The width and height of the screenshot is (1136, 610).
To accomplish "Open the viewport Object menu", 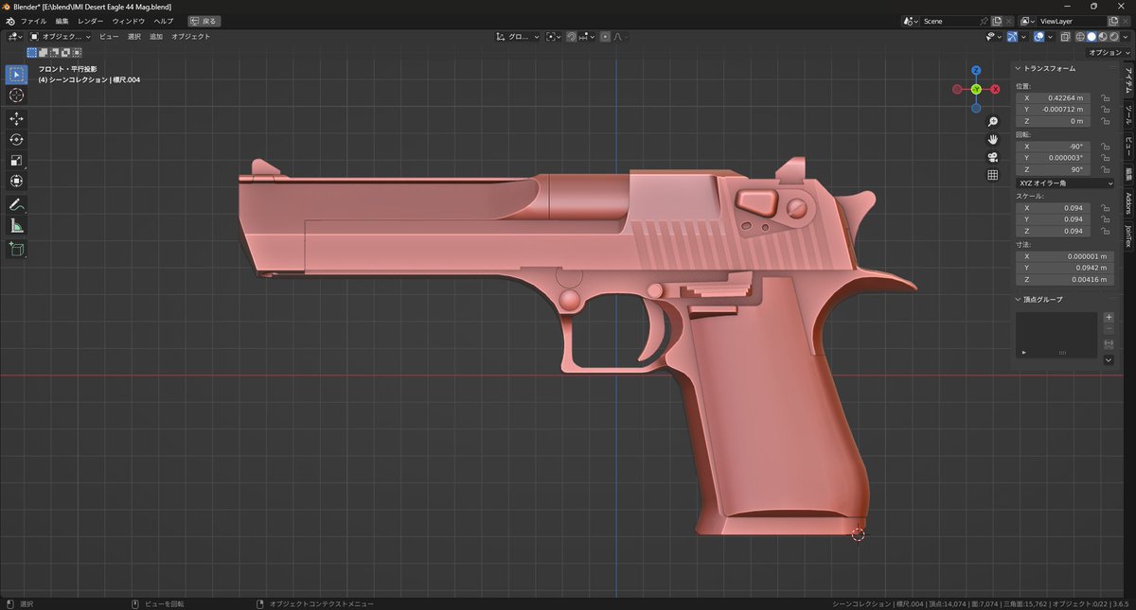I will 190,37.
